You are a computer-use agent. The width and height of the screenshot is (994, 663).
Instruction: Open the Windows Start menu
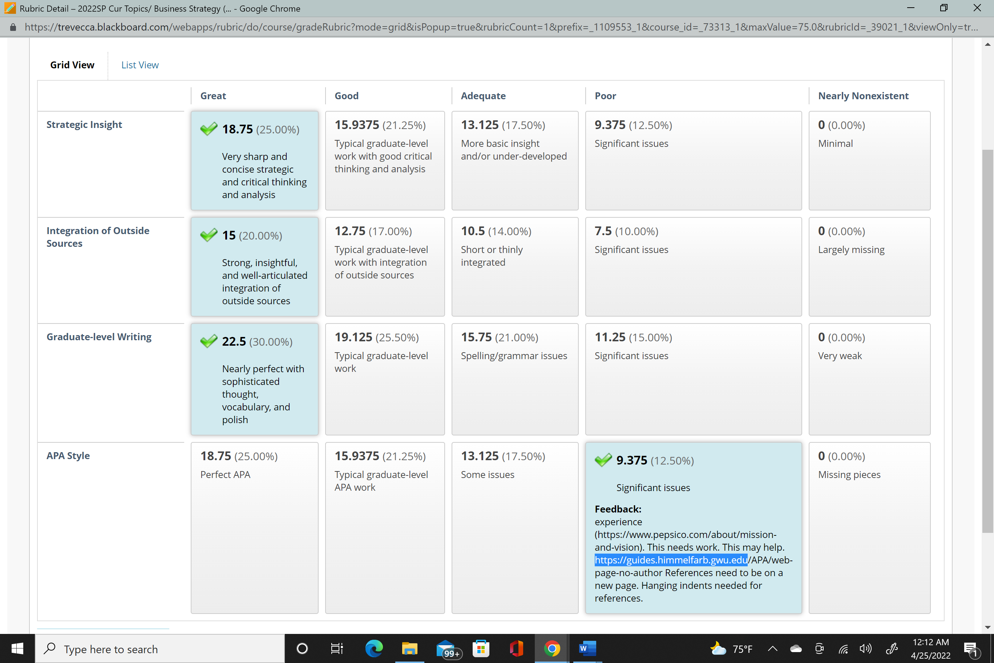[17, 648]
